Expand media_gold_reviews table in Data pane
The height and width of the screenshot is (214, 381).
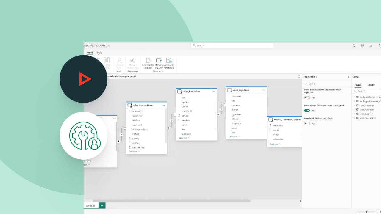point(355,101)
